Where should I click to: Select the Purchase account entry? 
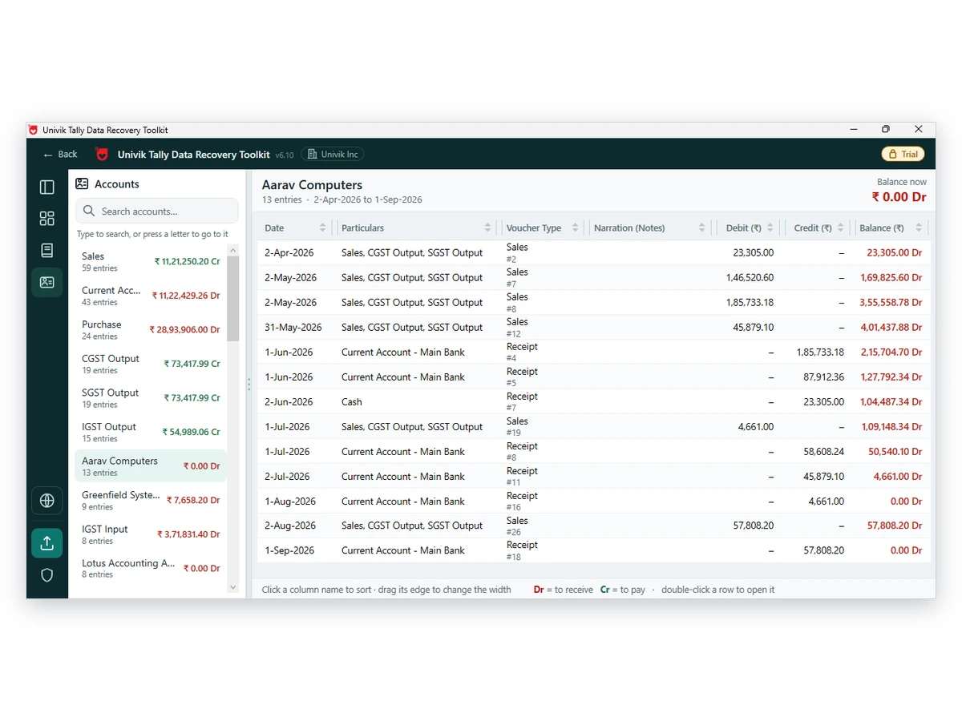151,329
